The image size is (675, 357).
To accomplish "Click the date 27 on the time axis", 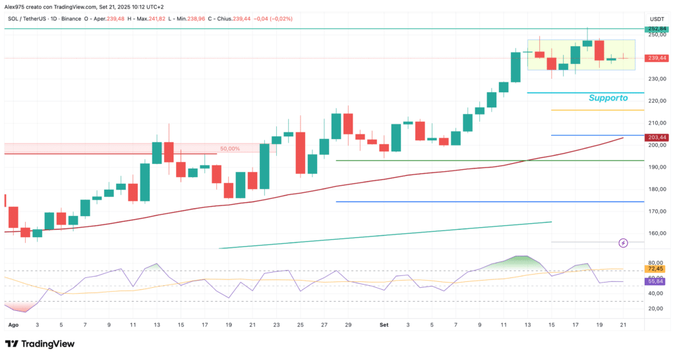I will click(324, 325).
